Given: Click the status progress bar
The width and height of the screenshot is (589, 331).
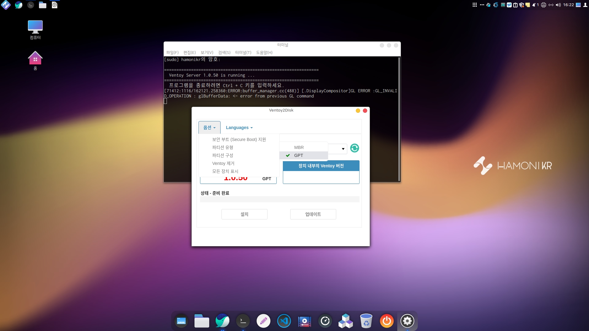Looking at the screenshot, I should coord(279,199).
